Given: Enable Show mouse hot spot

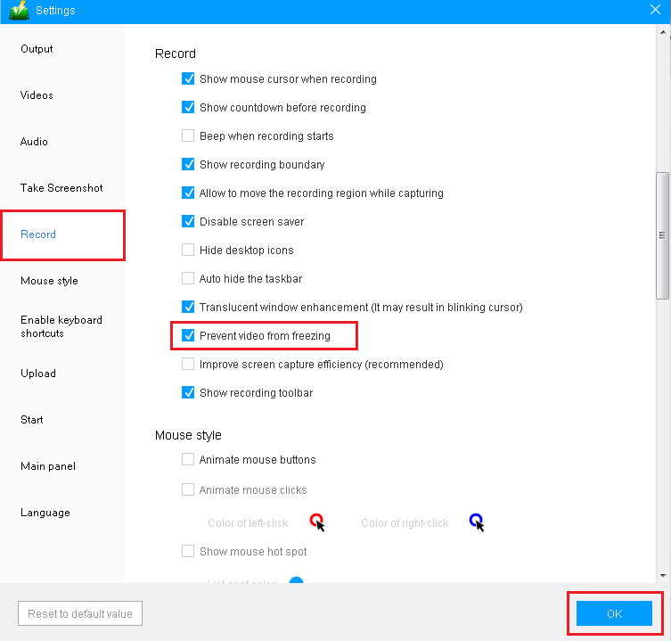Looking at the screenshot, I should (188, 551).
